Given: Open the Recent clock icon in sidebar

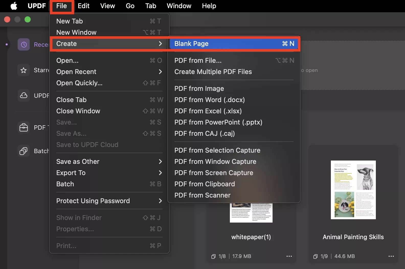Looking at the screenshot, I should coord(24,45).
